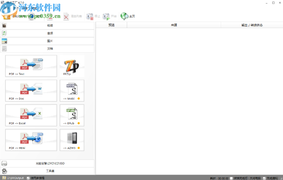This screenshot has width=283, height=180.
Task: Click the 耗时 : 00:00:00 elapsed time text
Action: [x=219, y=178]
